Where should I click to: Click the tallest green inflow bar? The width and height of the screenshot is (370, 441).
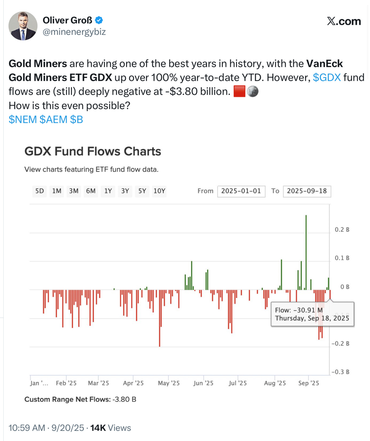click(x=306, y=251)
